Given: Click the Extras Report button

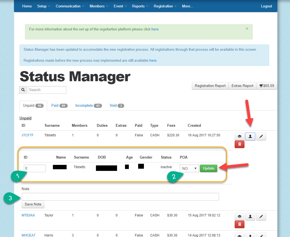Looking at the screenshot, I should (242, 86).
